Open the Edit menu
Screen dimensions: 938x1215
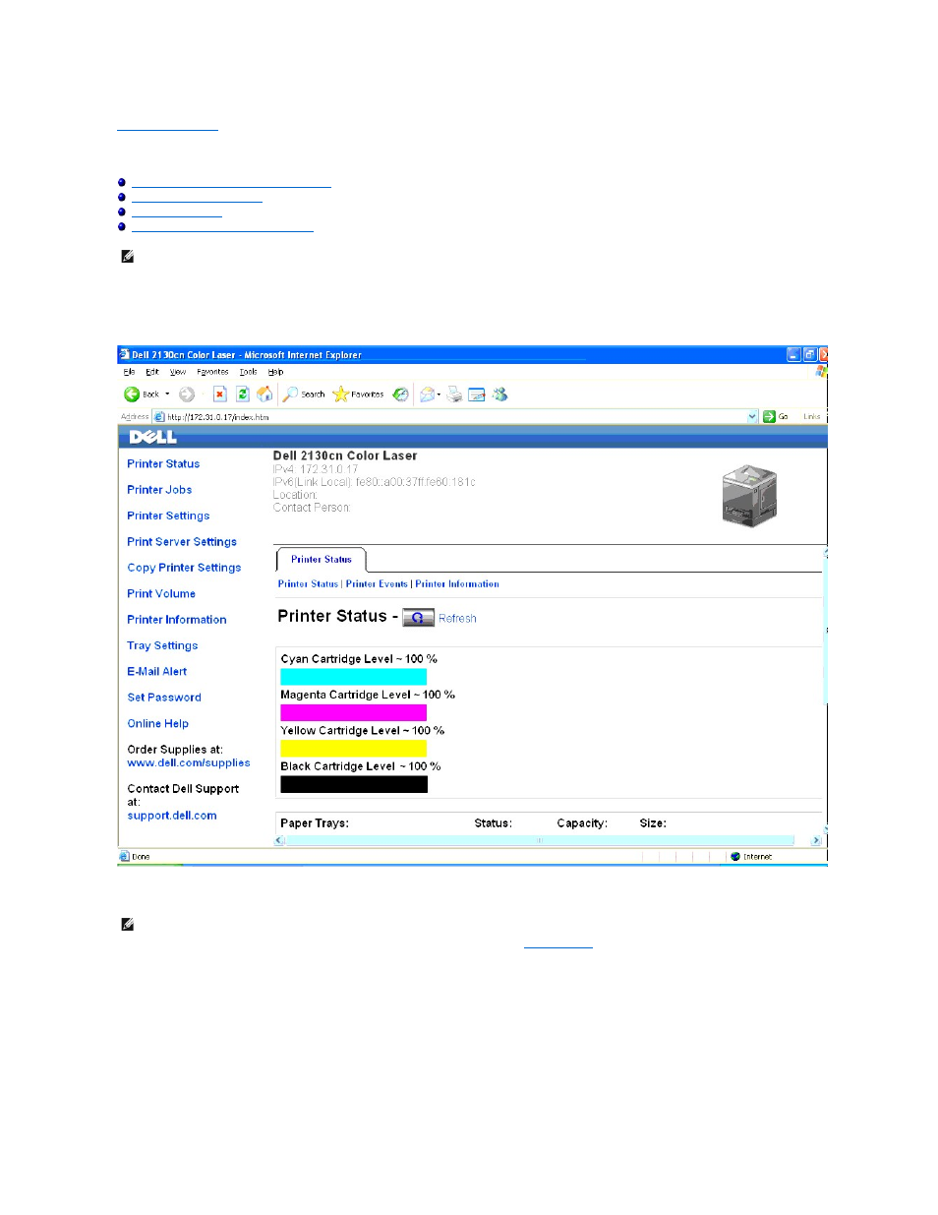point(152,372)
